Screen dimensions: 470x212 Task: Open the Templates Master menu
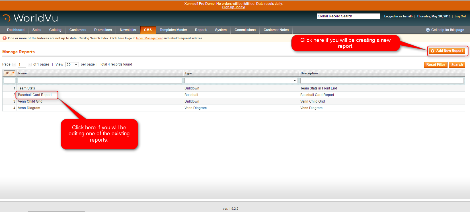click(173, 30)
